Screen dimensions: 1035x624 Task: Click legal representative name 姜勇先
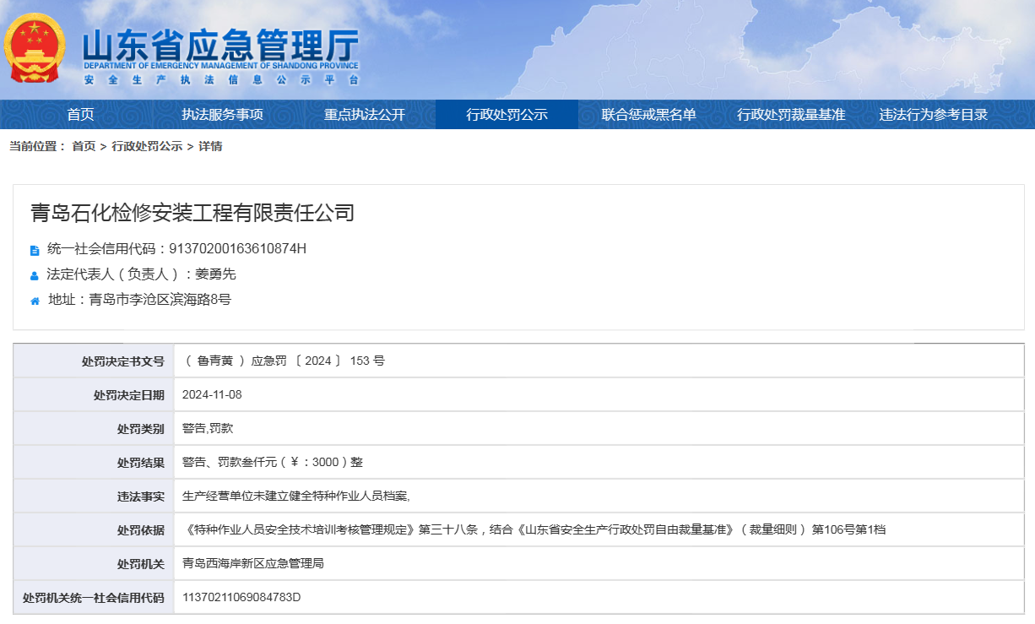click(216, 274)
